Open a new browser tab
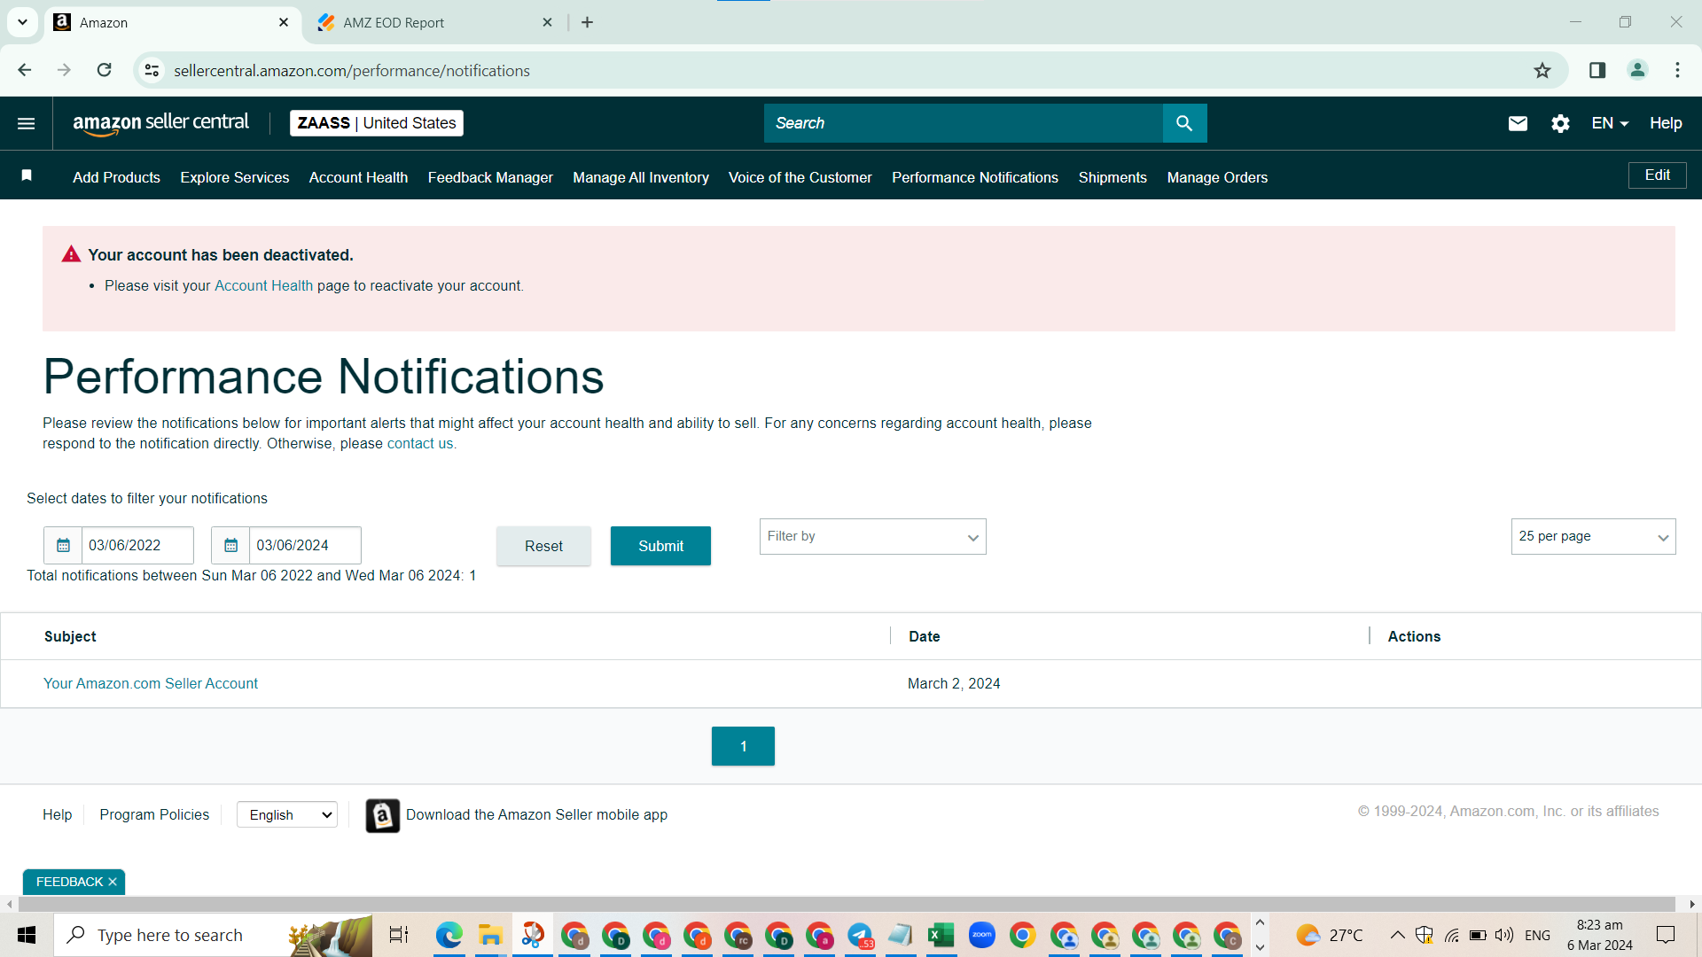The width and height of the screenshot is (1702, 957). click(x=587, y=22)
